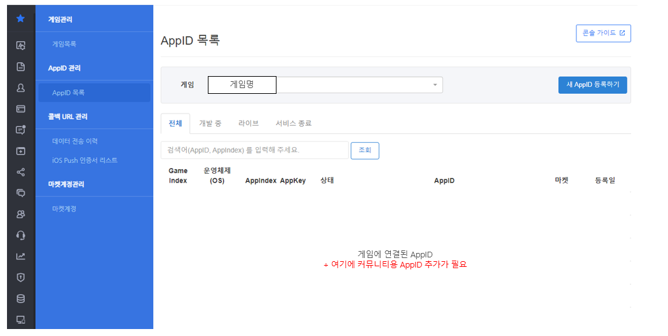Image resolution: width=668 pixels, height=336 pixels.
Task: Open the message notification icon with dot
Action: click(20, 130)
